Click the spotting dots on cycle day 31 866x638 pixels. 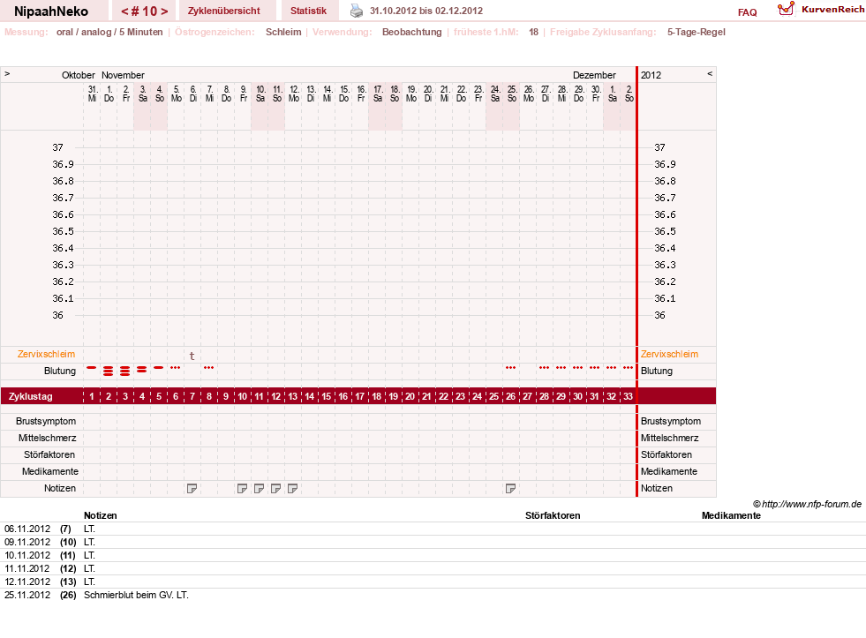(595, 368)
